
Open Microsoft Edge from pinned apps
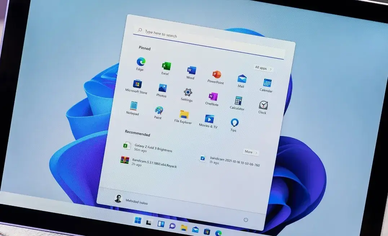[x=141, y=62]
